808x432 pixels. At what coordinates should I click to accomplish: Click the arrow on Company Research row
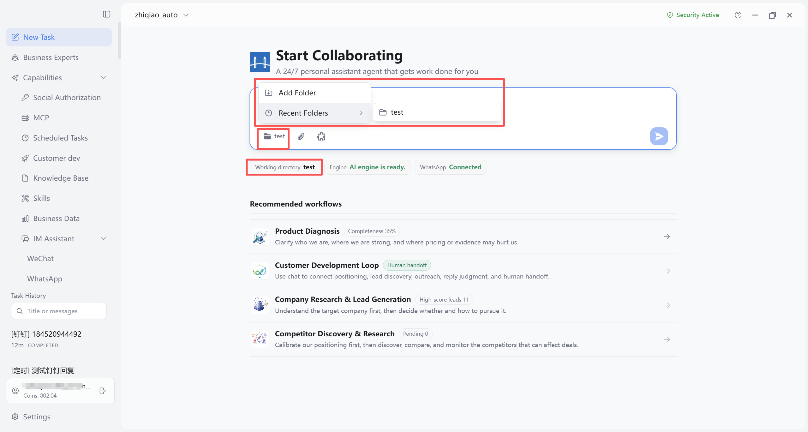point(667,305)
